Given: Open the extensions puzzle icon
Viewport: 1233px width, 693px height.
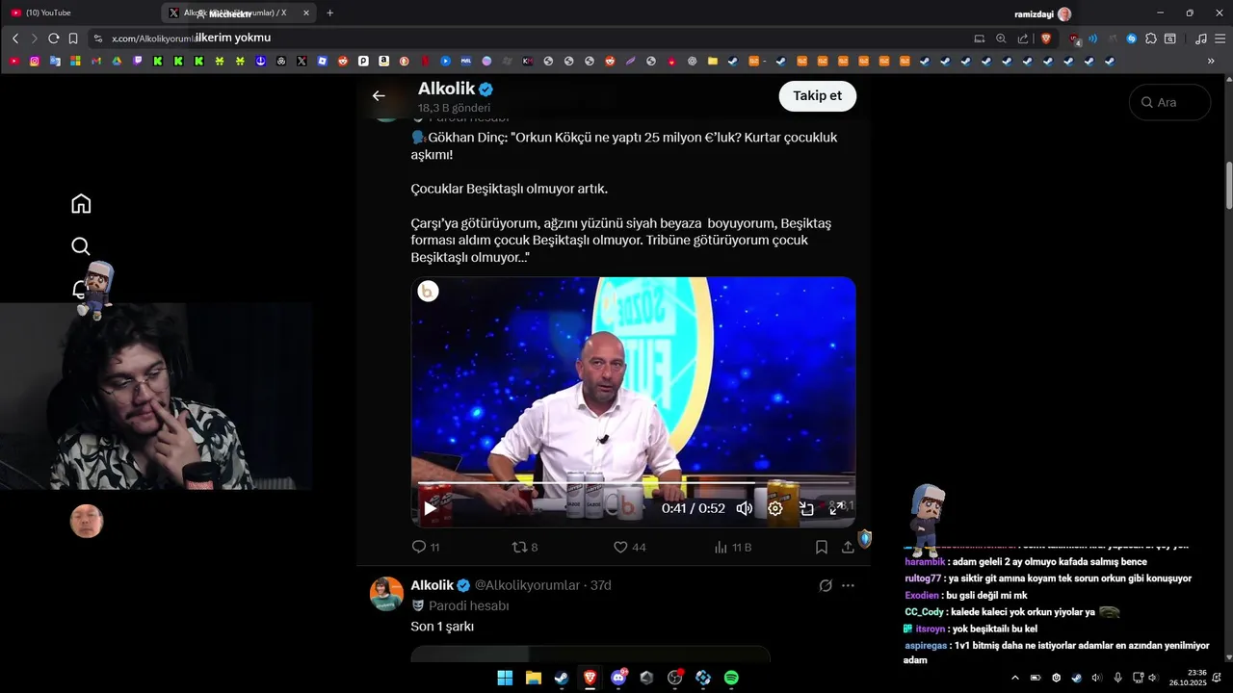Looking at the screenshot, I should point(1151,38).
